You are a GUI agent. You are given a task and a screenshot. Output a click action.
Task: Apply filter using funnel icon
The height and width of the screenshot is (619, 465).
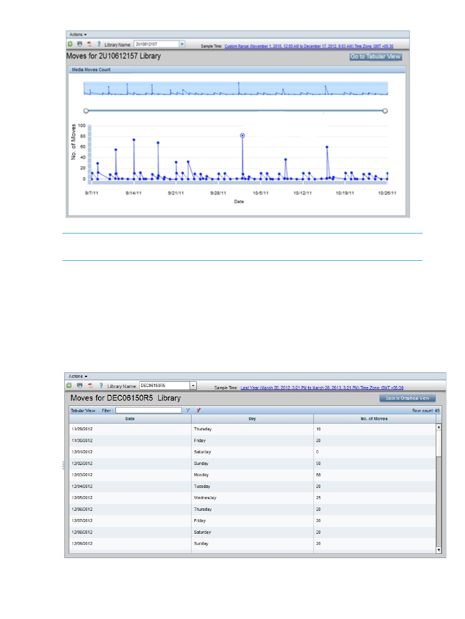pos(188,410)
